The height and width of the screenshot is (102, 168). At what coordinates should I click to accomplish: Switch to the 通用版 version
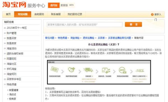(x=54, y=5)
